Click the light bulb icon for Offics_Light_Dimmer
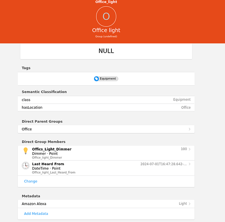Screen dimensions: 225x222 26,151
